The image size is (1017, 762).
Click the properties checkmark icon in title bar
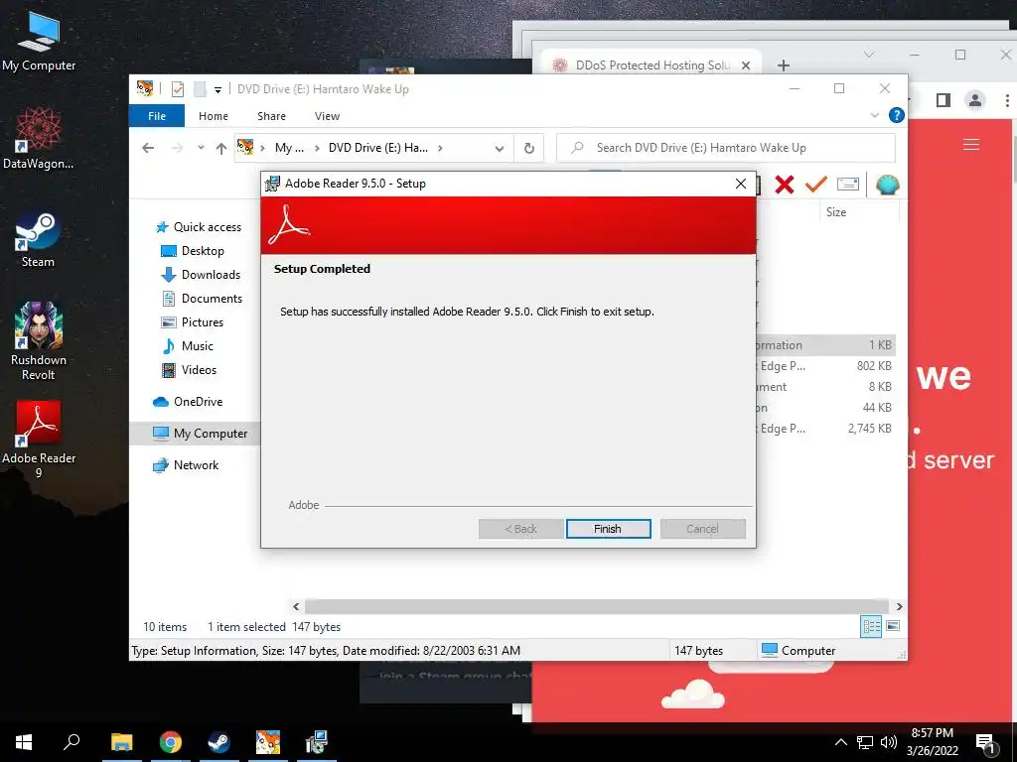178,88
